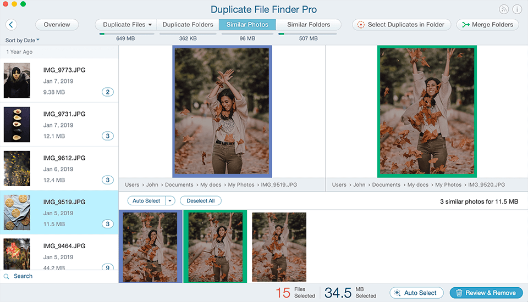Screen dimensions: 528x302
Task: Open the RSS feed icon
Action: pos(504,9)
